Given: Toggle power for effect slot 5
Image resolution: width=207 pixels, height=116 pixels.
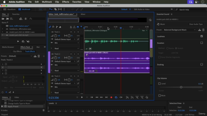Looking at the screenshot, I should (6, 64).
